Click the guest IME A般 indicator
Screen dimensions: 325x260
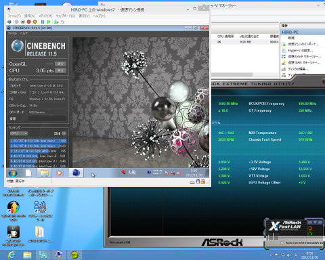[x=131, y=173]
